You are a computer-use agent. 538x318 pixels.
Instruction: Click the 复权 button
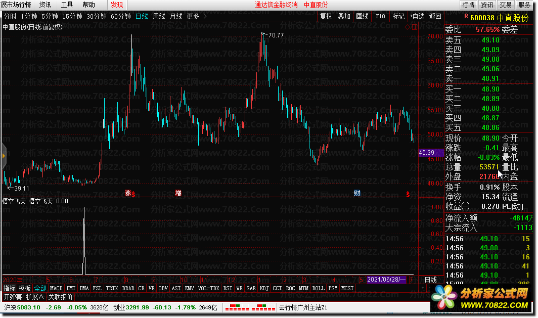[x=326, y=16]
